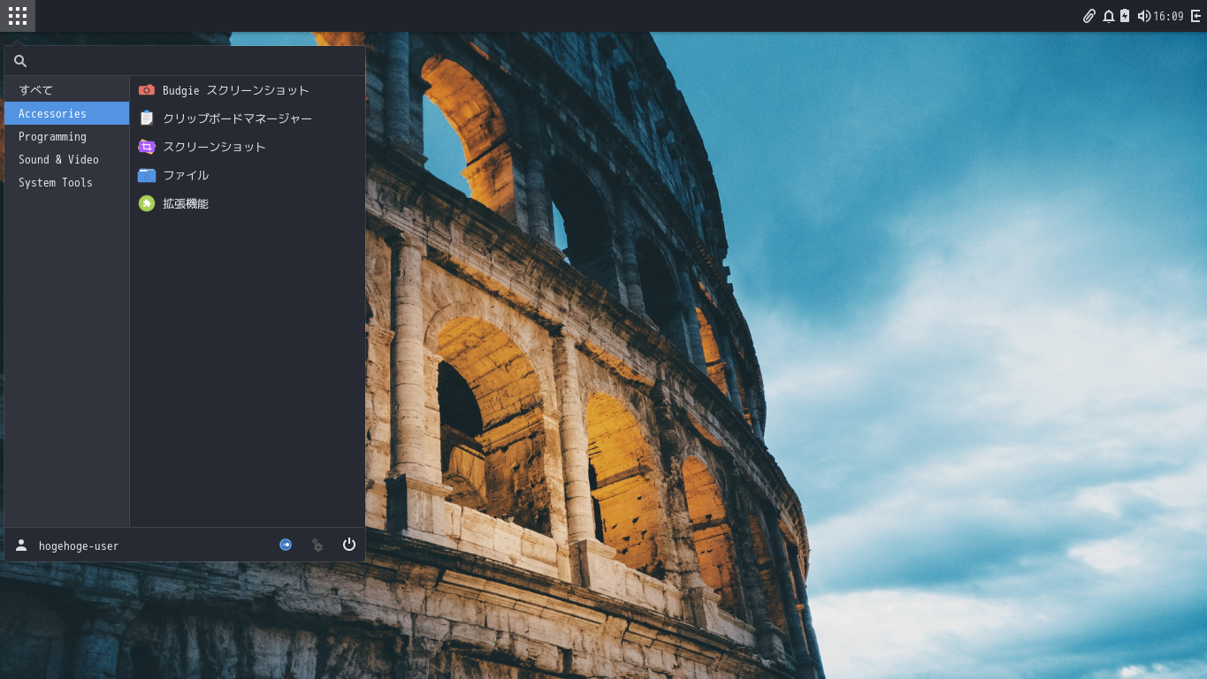Switch to the Programming category
Screen dimensions: 1207x679
[67, 136]
